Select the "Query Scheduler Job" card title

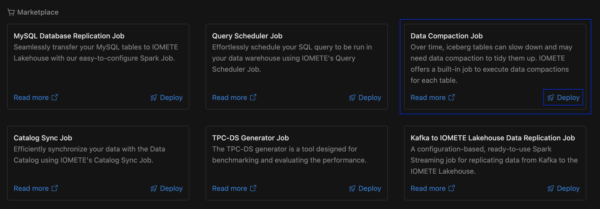[x=247, y=36]
